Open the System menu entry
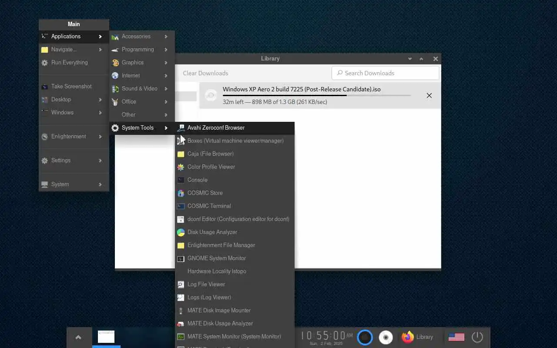 tap(74, 184)
